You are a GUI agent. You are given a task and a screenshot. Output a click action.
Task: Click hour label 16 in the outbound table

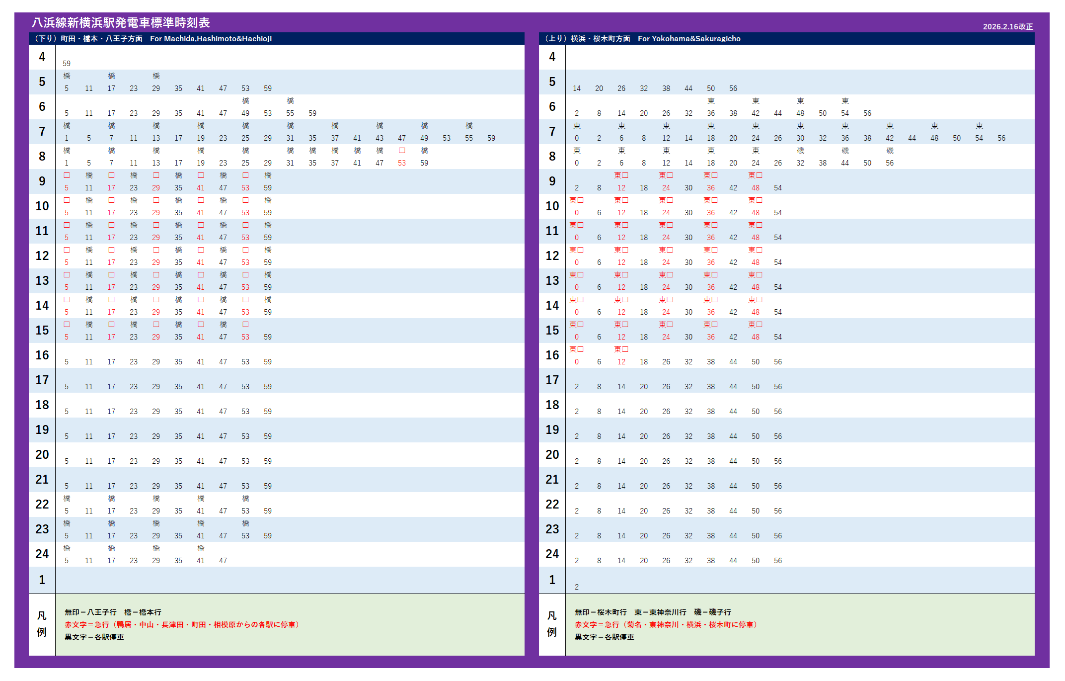click(42, 355)
